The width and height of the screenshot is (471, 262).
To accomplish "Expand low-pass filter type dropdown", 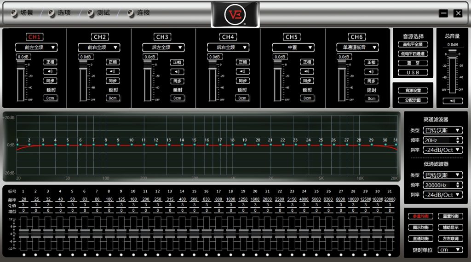I will pyautogui.click(x=443, y=175).
